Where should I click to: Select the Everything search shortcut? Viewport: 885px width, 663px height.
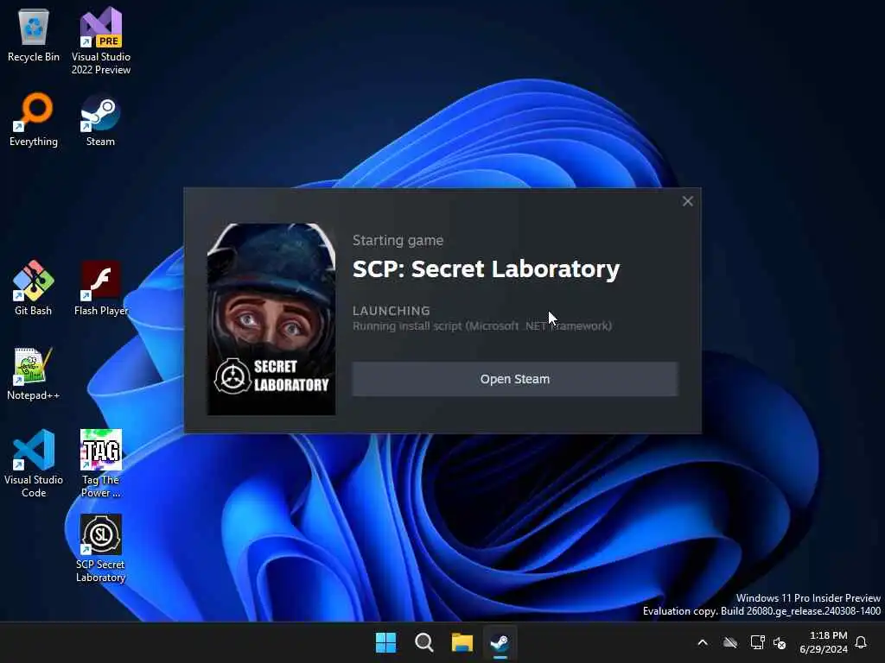[34, 119]
